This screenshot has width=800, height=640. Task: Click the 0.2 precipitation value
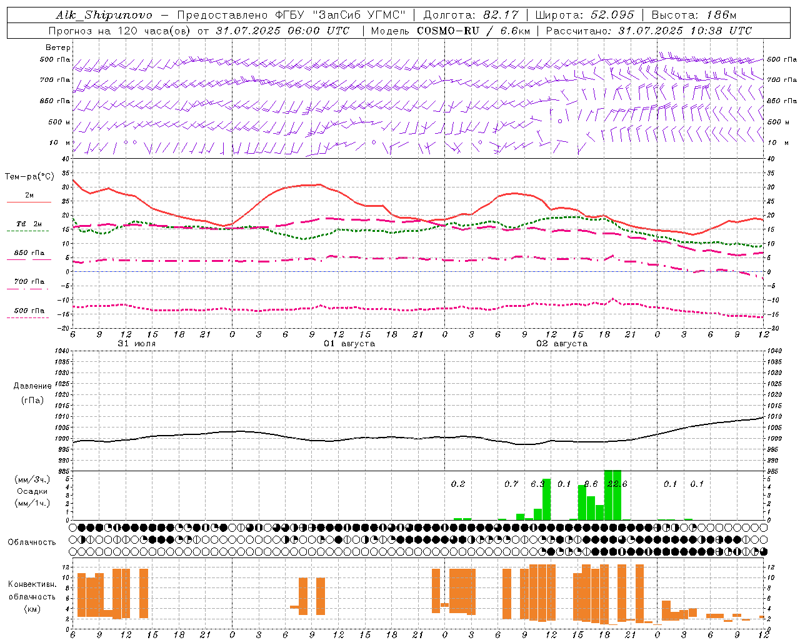[458, 484]
